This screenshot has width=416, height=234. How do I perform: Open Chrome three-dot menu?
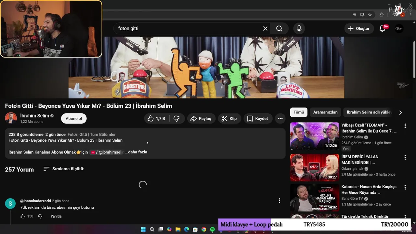(x=411, y=15)
